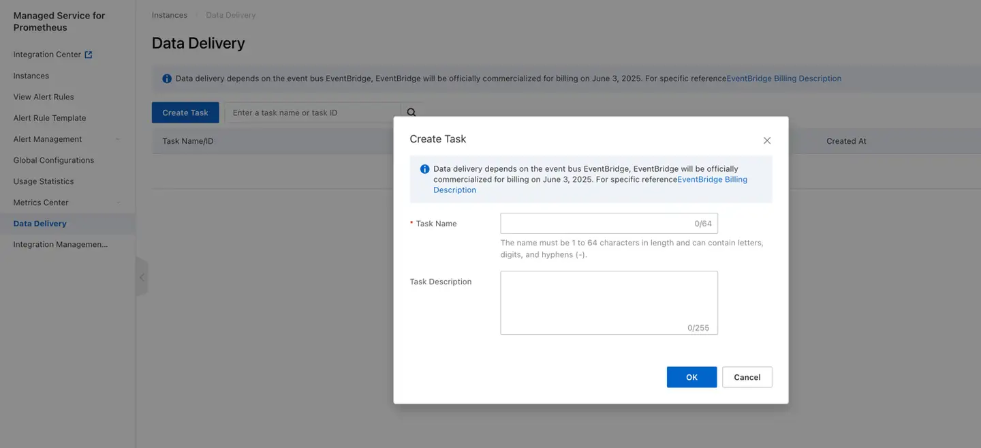Viewport: 981px width, 448px height.
Task: Click the Task Name input field
Action: [x=599, y=223]
